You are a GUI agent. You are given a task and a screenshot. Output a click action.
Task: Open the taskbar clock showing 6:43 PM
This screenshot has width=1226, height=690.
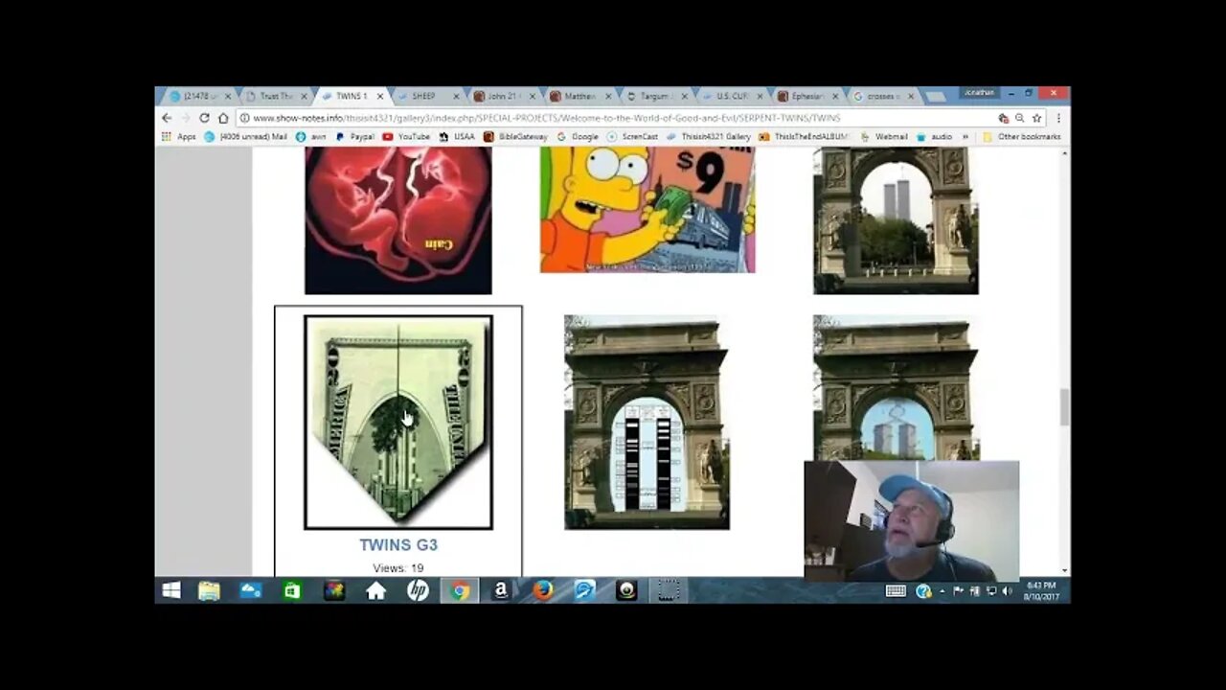[1042, 590]
